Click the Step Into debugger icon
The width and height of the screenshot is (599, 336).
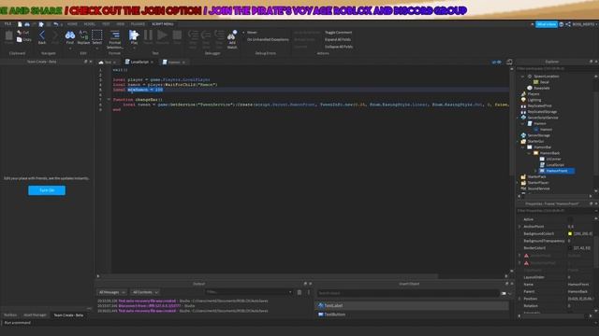tap(193, 35)
